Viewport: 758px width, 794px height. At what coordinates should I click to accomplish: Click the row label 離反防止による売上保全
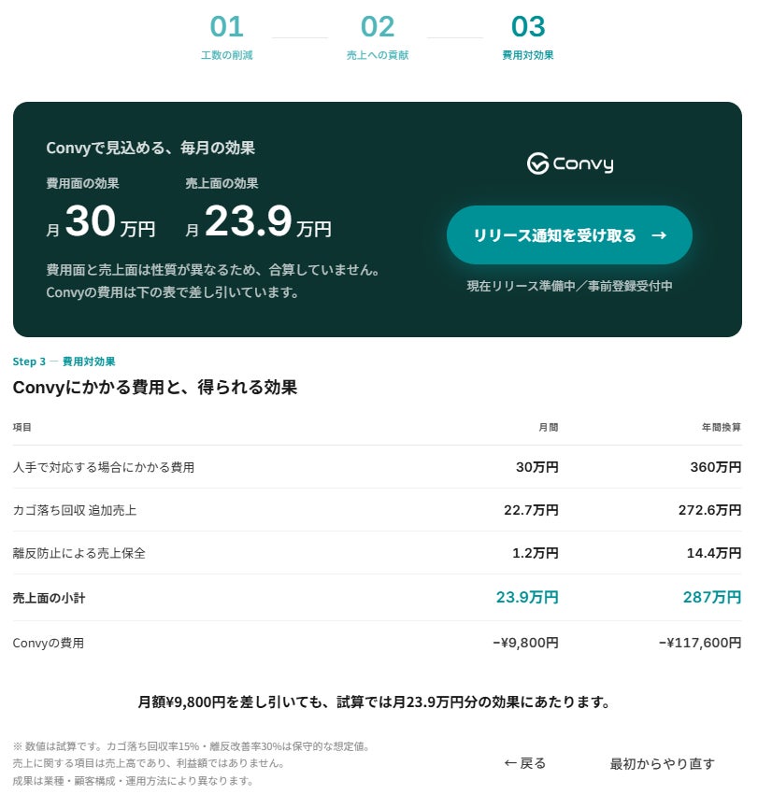tap(79, 553)
